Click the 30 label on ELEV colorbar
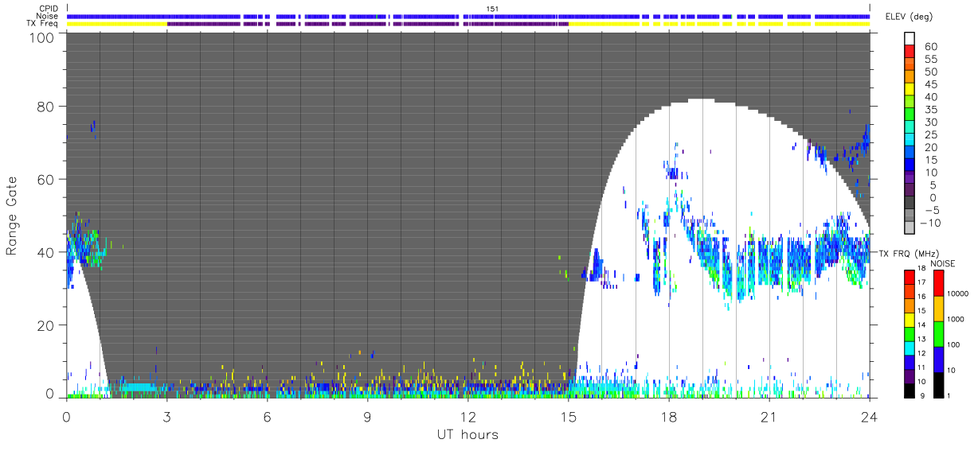This screenshot has width=978, height=451. [x=930, y=122]
